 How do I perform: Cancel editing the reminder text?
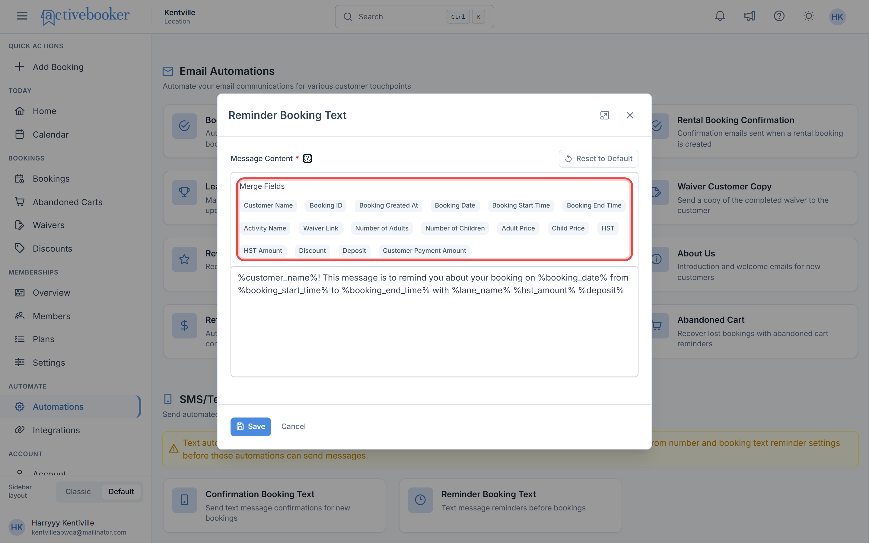click(x=293, y=427)
